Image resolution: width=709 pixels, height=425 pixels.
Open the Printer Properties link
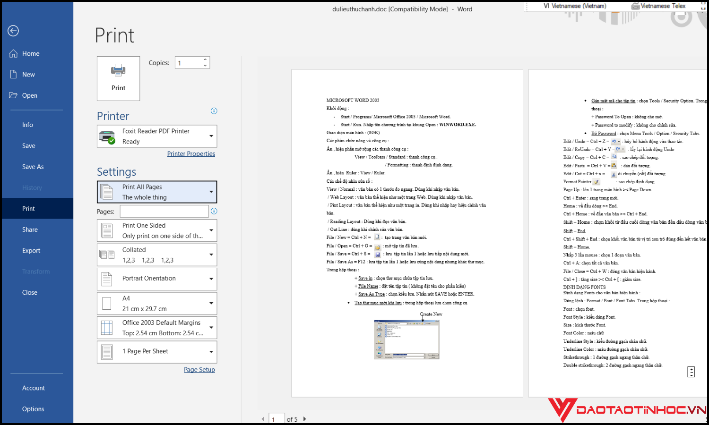(191, 154)
